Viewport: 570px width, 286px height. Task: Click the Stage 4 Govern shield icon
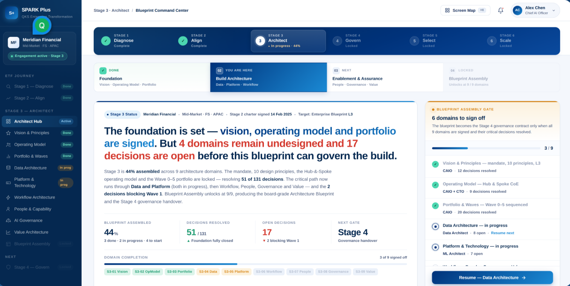[x=8, y=267]
